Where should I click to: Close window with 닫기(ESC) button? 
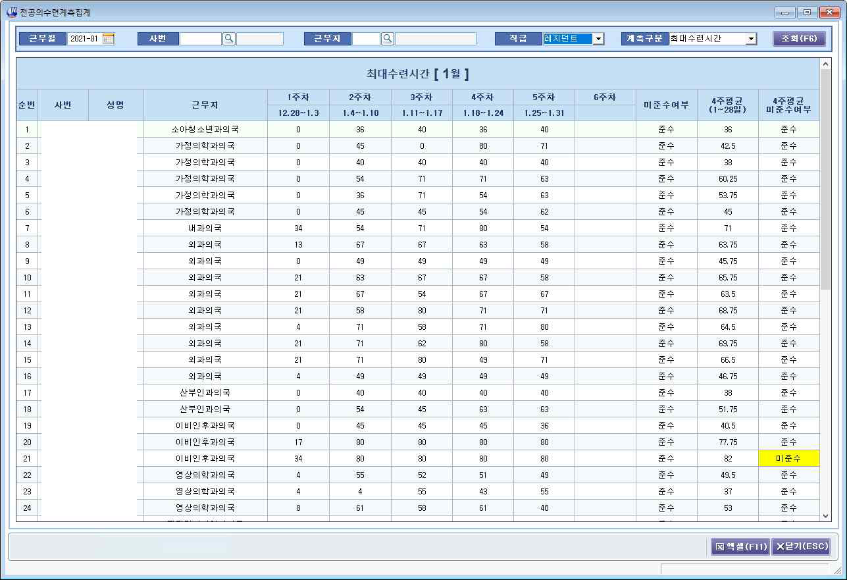click(x=801, y=546)
